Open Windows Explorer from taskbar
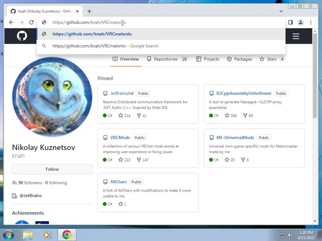 pos(28,235)
